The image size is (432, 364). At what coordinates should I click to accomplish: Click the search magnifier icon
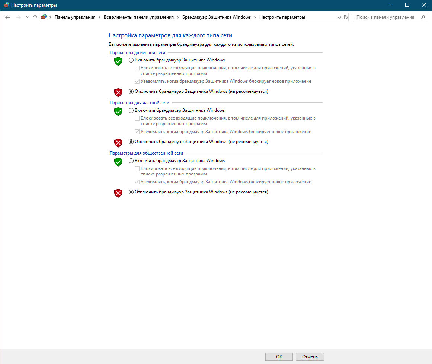(423, 17)
